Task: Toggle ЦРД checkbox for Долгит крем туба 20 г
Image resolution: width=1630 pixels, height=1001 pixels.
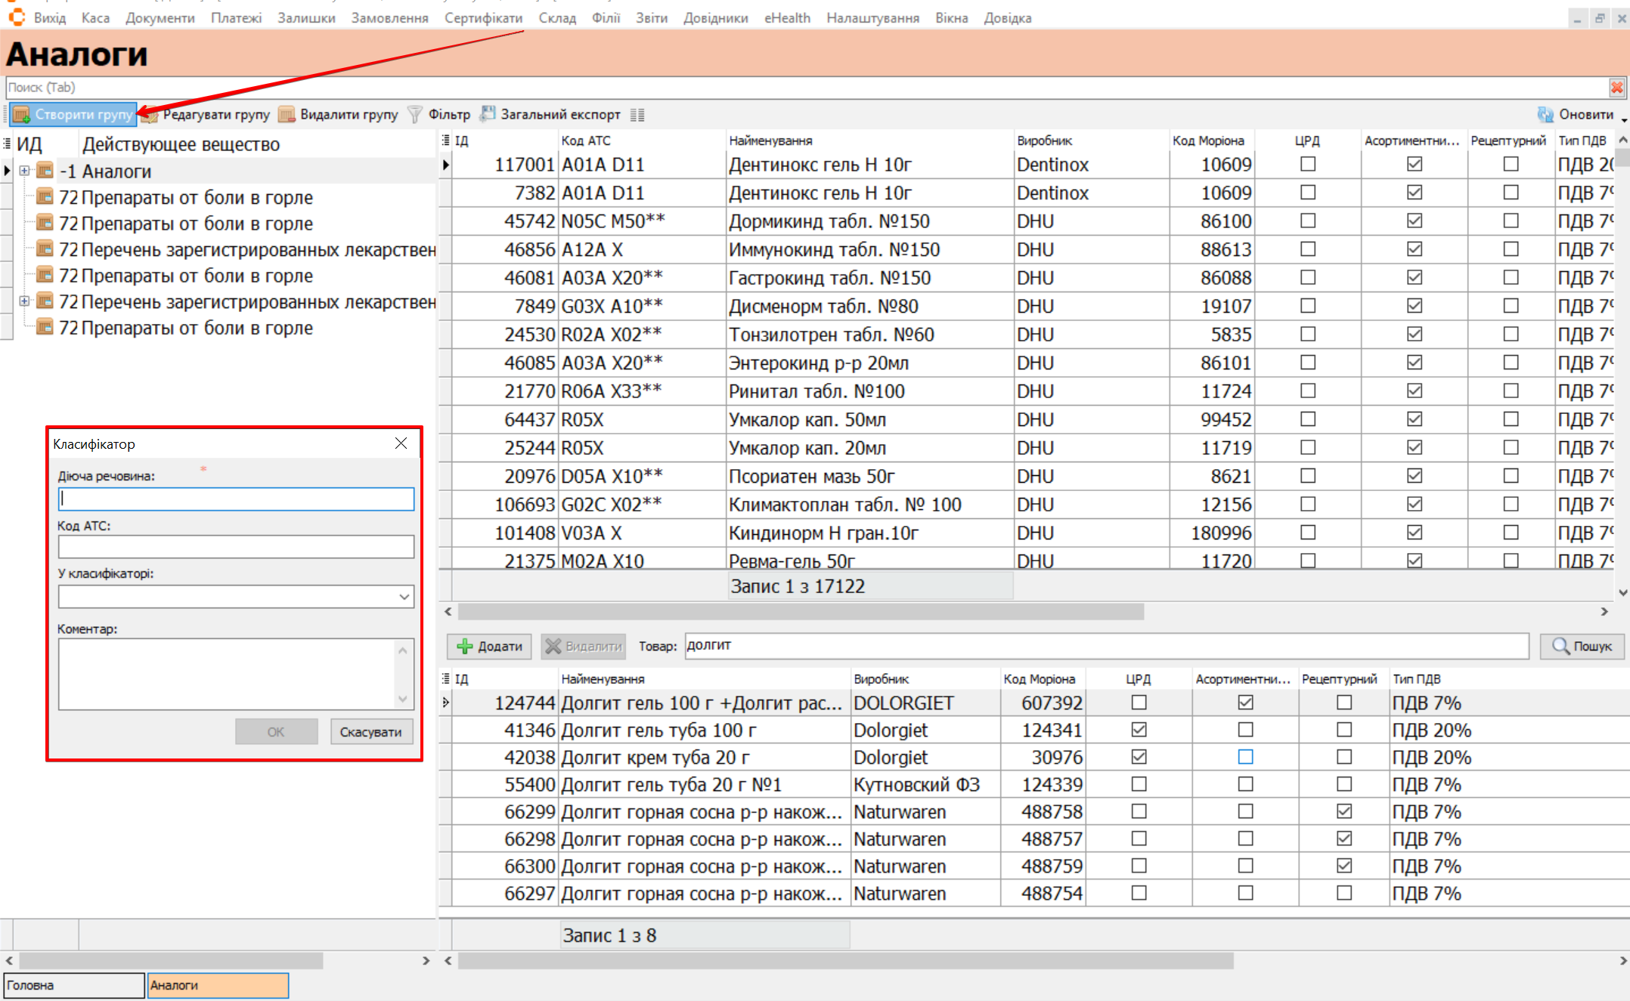Action: pos(1139,757)
